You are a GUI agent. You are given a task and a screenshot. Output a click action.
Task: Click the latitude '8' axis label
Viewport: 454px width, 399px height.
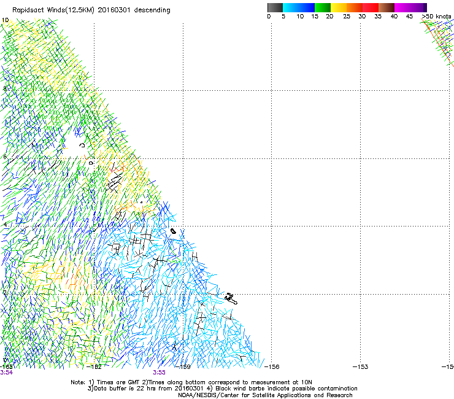click(x=5, y=88)
